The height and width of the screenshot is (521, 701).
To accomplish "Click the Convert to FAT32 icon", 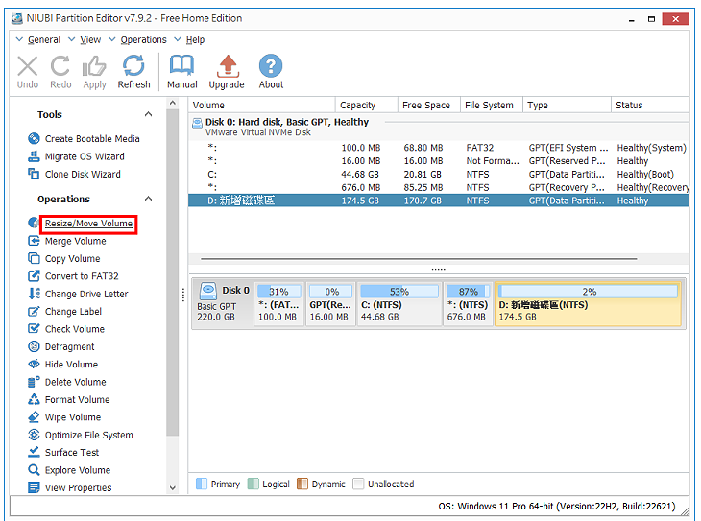I will coord(34,276).
